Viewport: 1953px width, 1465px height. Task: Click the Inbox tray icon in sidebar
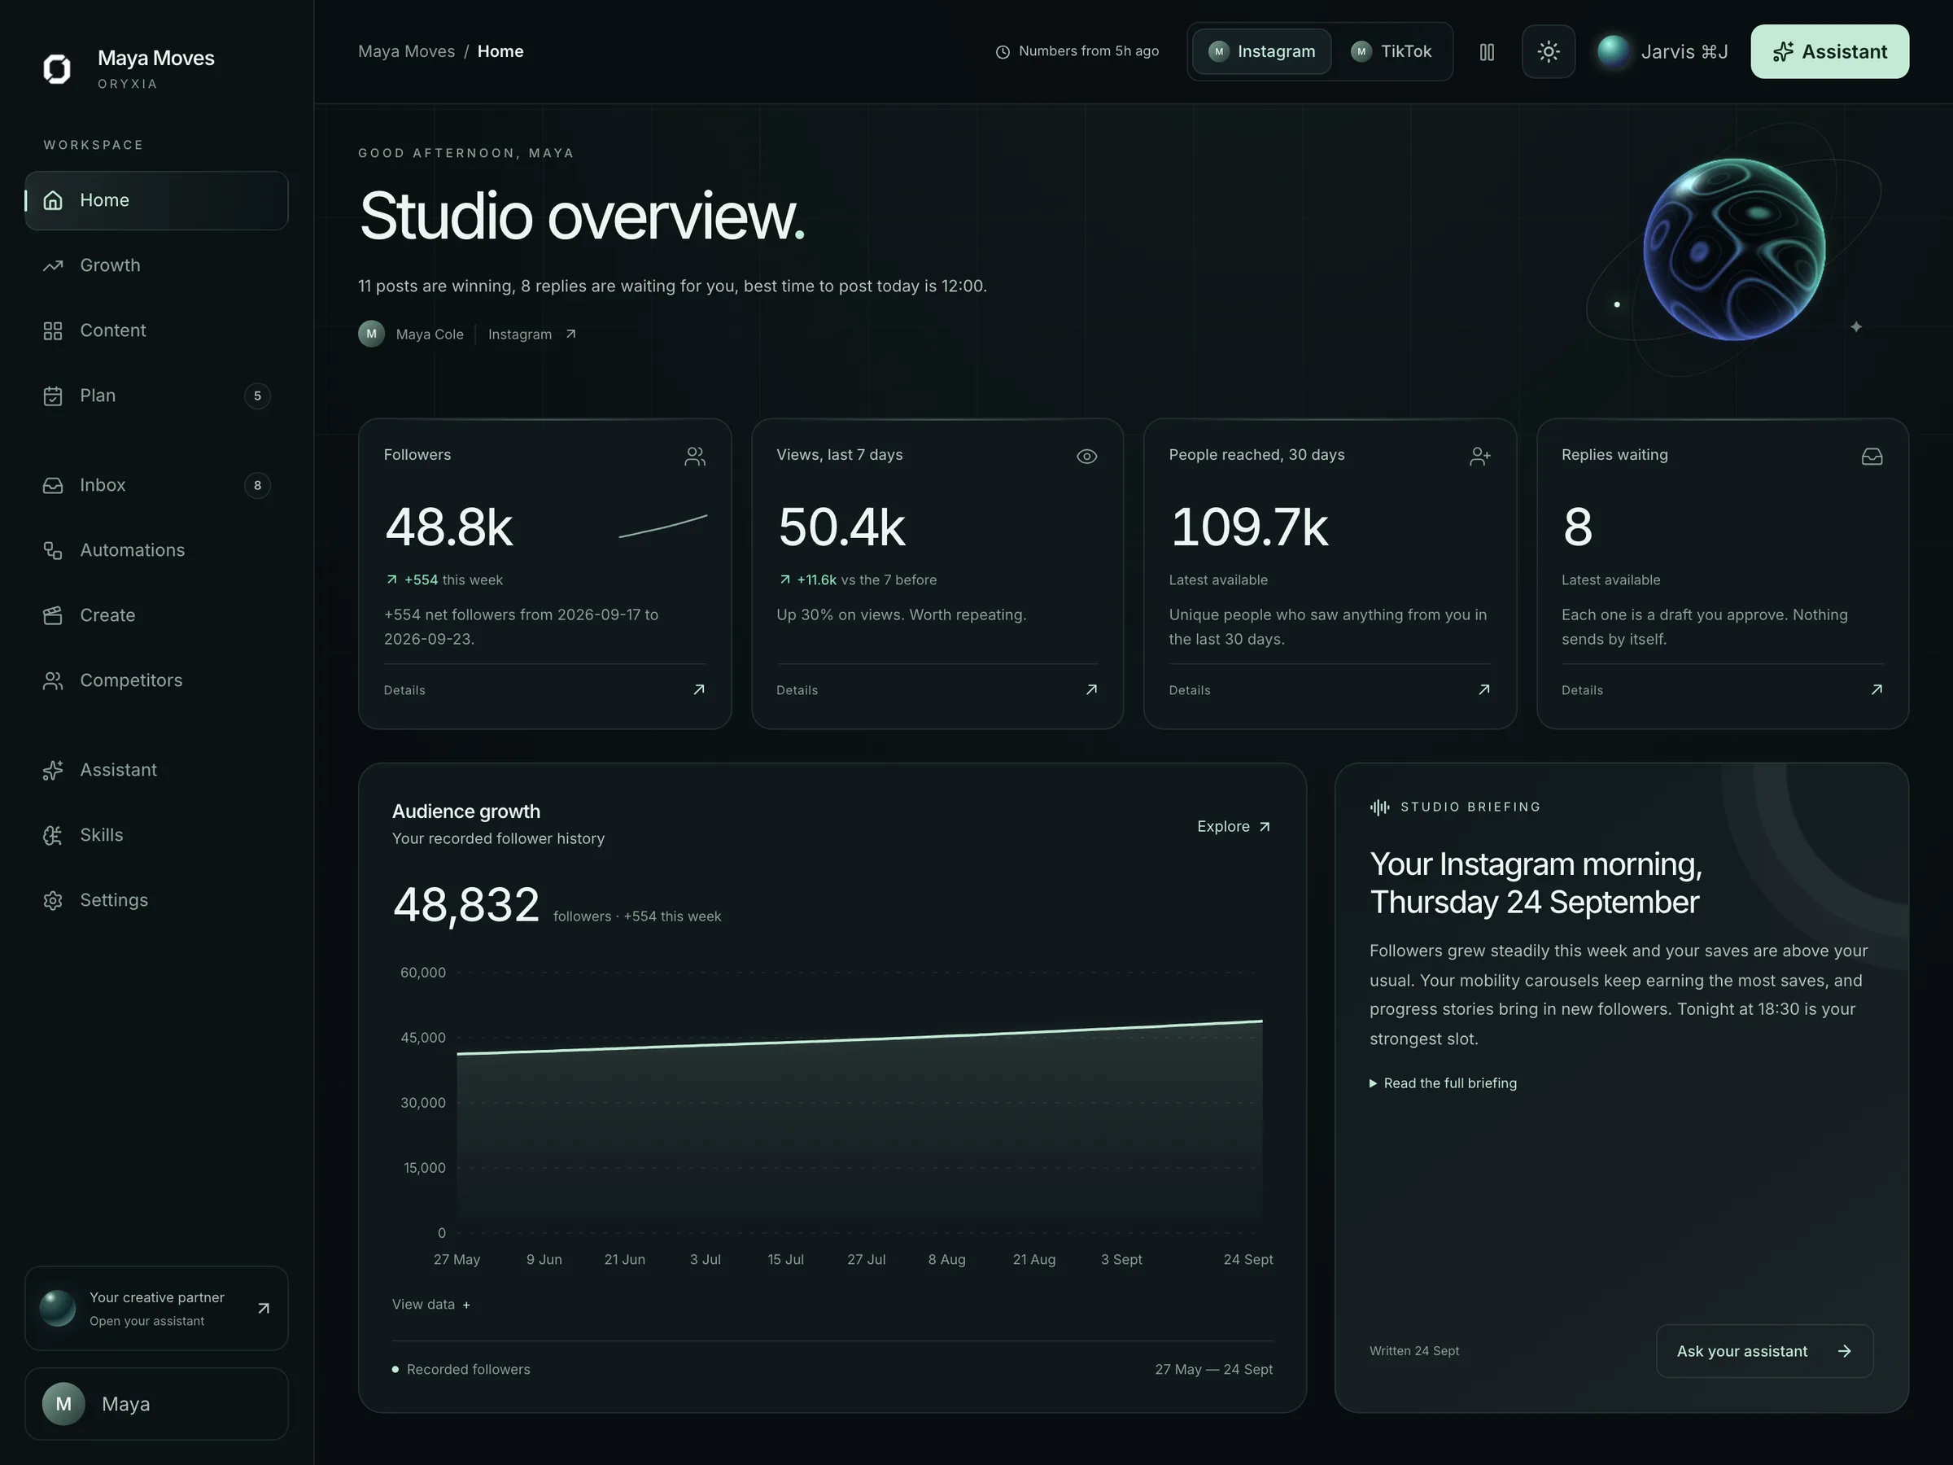point(53,486)
